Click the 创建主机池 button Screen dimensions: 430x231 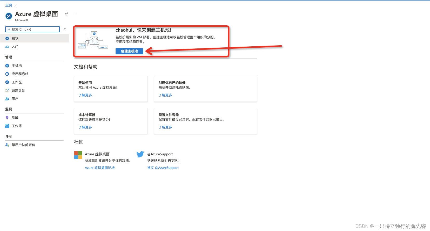click(129, 51)
